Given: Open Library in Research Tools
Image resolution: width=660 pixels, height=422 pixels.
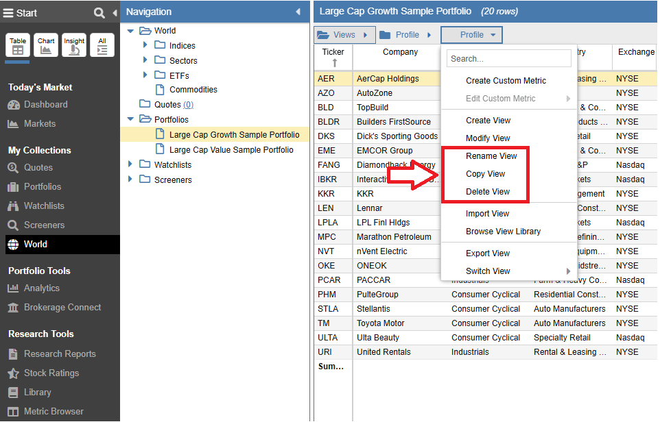Looking at the screenshot, I should click(30, 393).
